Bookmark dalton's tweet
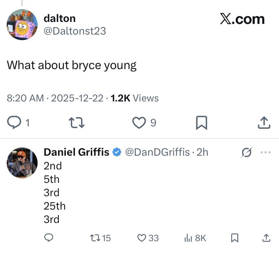 (x=201, y=123)
